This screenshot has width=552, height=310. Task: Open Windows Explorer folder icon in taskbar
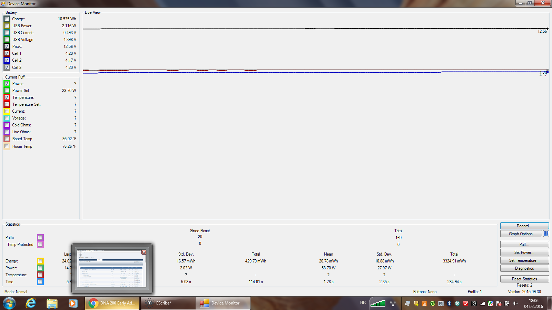(x=52, y=303)
